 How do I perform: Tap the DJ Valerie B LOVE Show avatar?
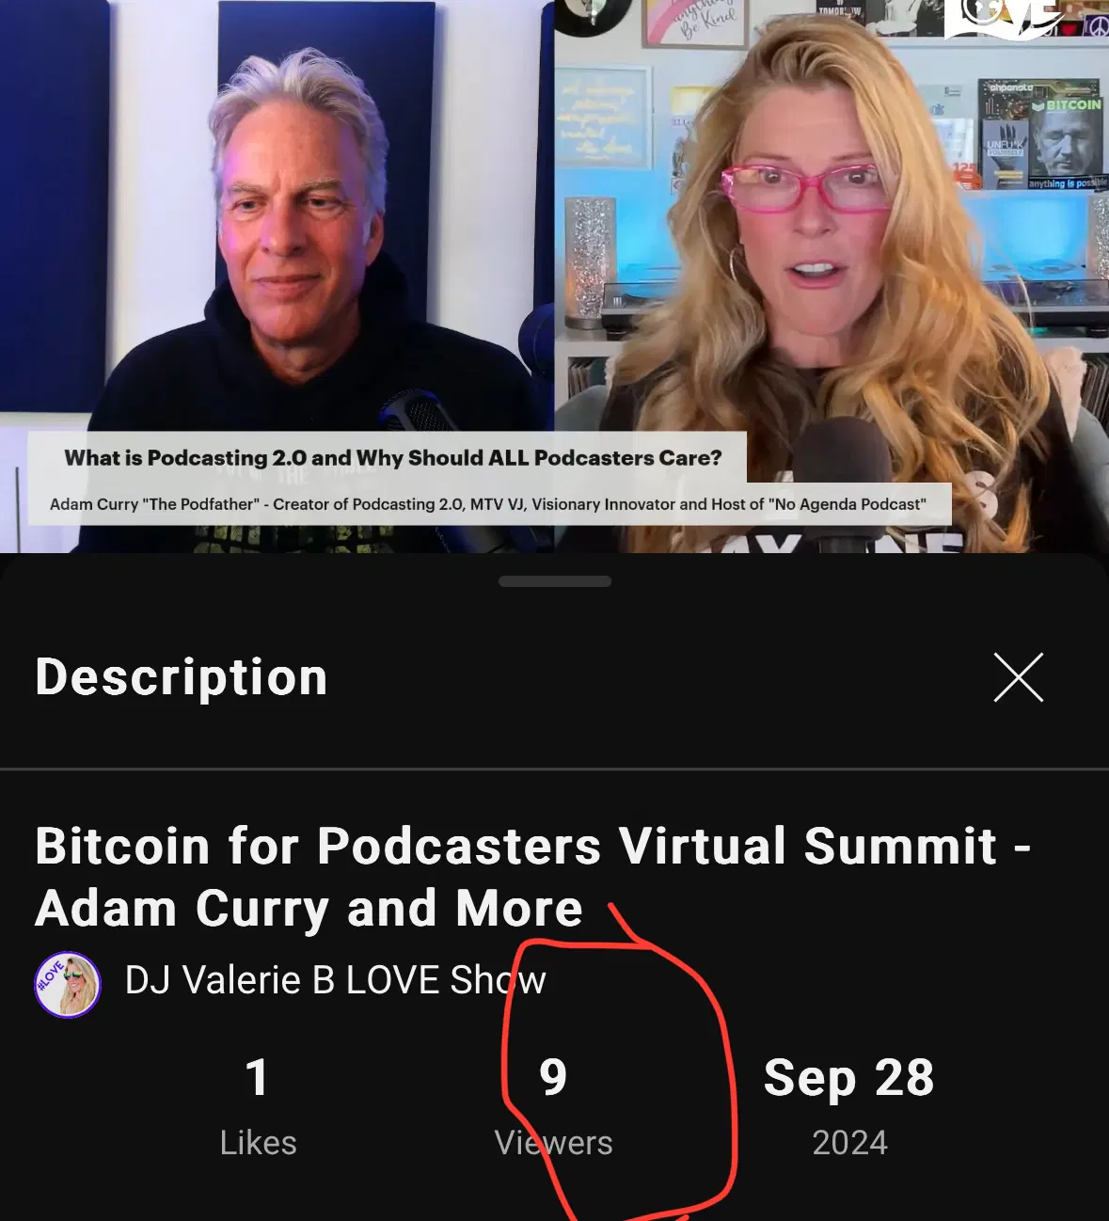[68, 984]
